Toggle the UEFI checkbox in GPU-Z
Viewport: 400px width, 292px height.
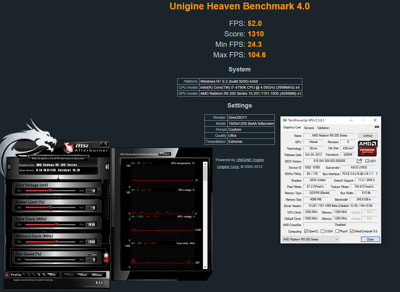367,161
